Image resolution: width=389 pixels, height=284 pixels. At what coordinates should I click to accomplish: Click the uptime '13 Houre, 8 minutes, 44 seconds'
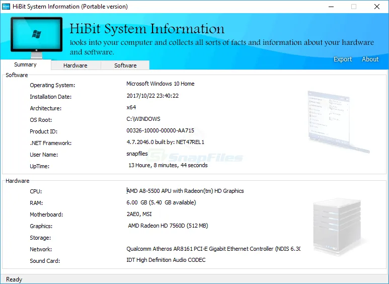tap(168, 165)
